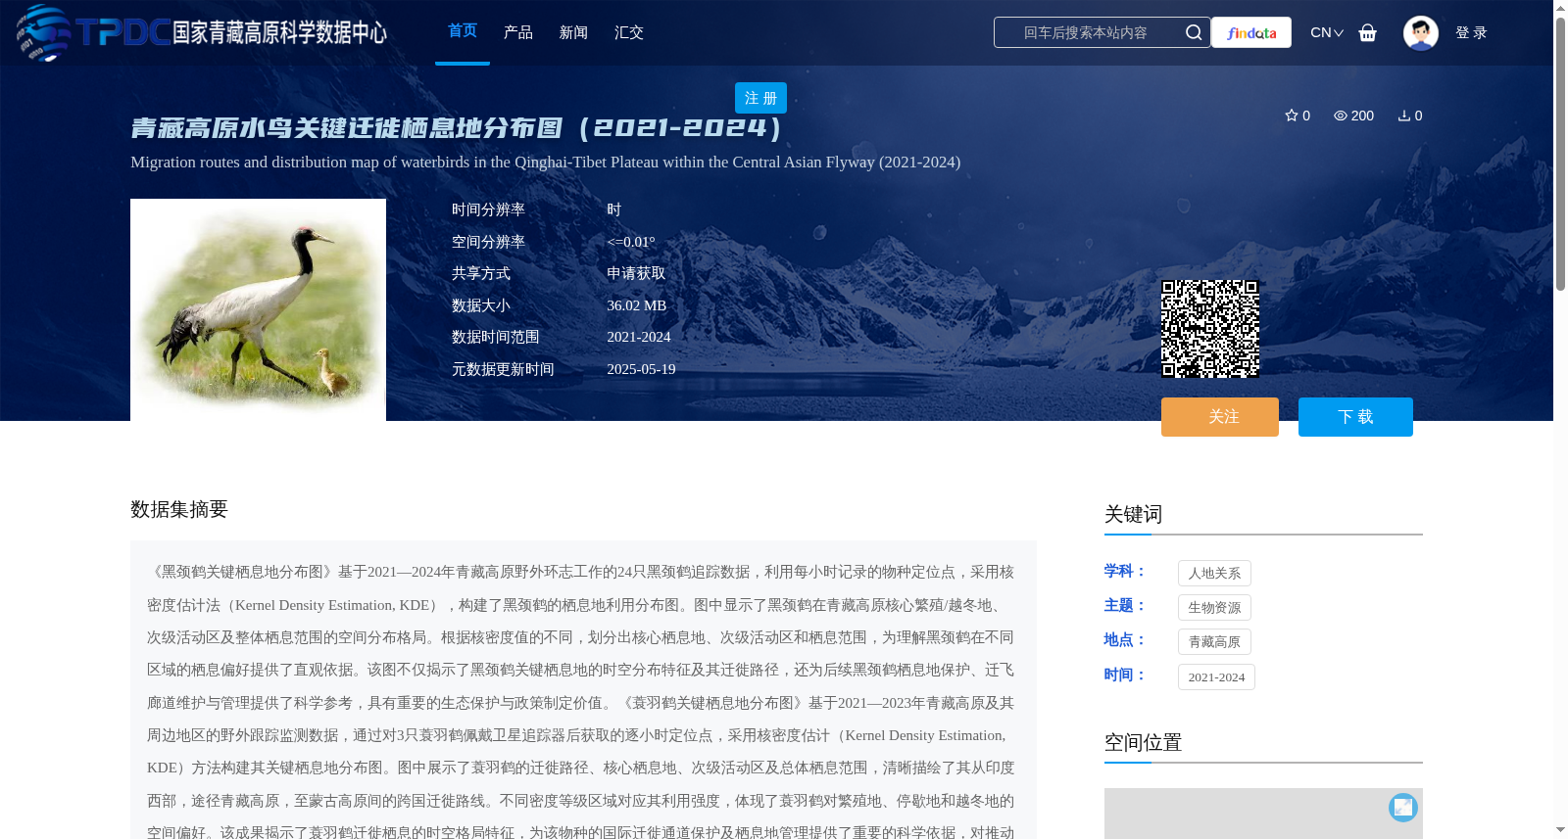This screenshot has width=1568, height=839.
Task: Click the 关键词 heading
Action: pyautogui.click(x=1133, y=514)
